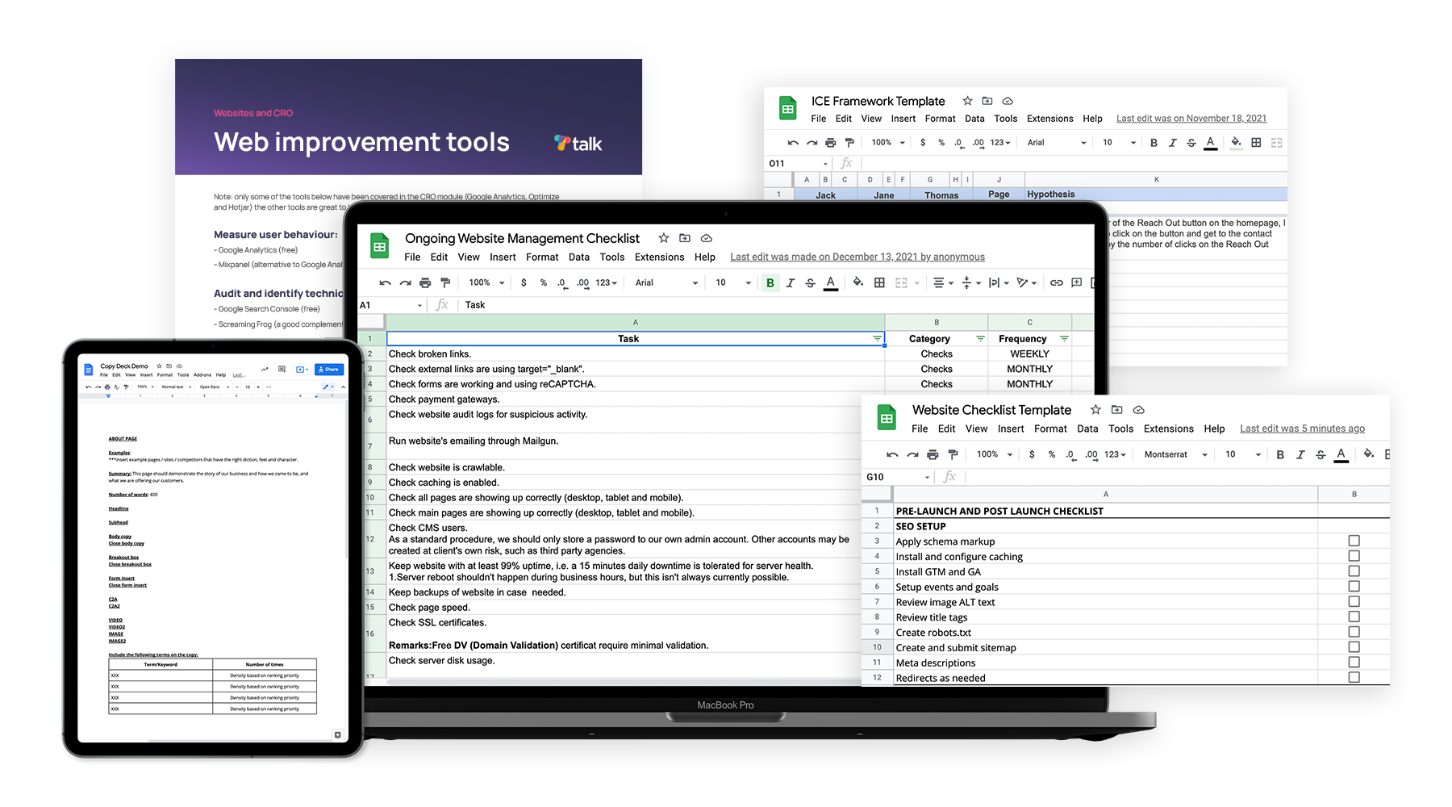Open filter on Frequency column header
The height and width of the screenshot is (807, 1452).
1064,339
